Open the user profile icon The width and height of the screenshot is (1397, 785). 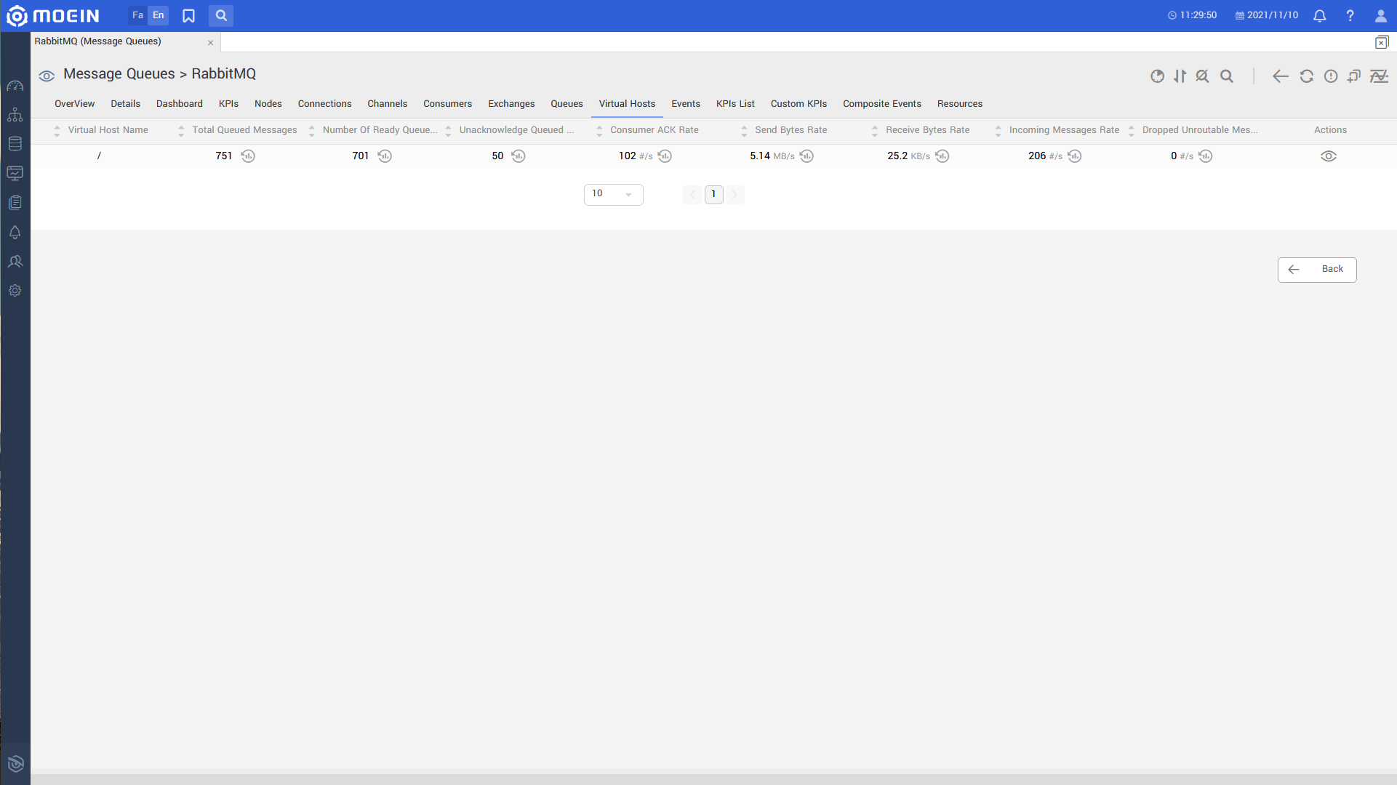pyautogui.click(x=1380, y=15)
